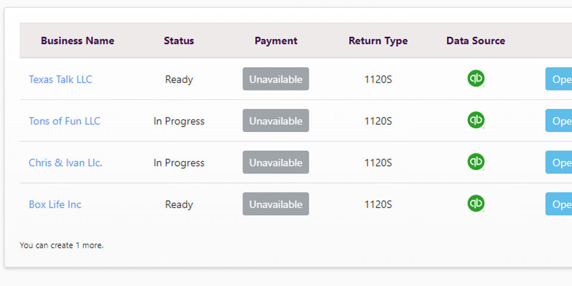Image resolution: width=572 pixels, height=286 pixels.
Task: Open the Tons of Fun LLC link
Action: [x=64, y=121]
